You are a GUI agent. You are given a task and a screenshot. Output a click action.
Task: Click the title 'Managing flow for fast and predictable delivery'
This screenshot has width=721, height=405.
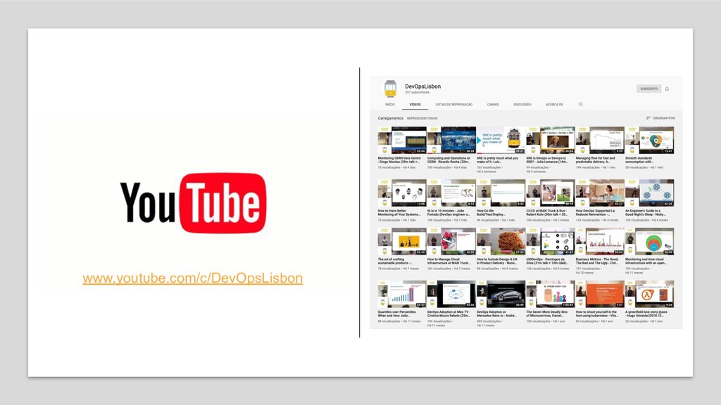(596, 160)
